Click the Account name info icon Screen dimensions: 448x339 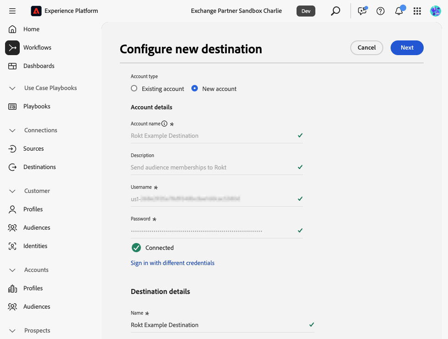tap(164, 124)
